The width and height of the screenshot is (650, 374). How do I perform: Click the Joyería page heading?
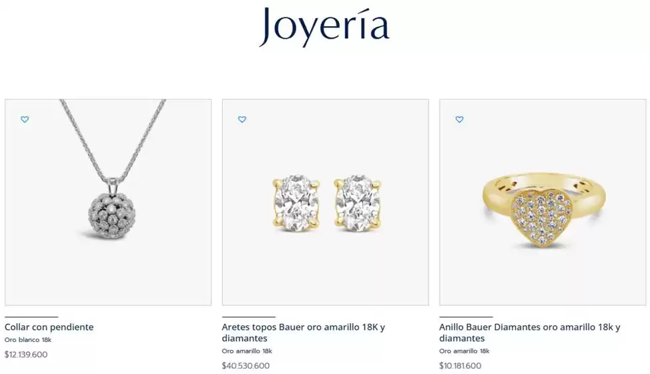(x=324, y=27)
